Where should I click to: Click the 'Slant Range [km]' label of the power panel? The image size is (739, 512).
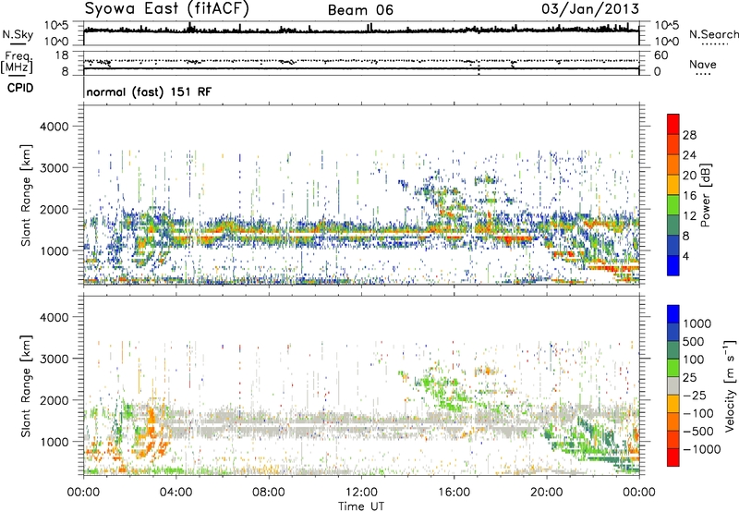pyautogui.click(x=26, y=195)
